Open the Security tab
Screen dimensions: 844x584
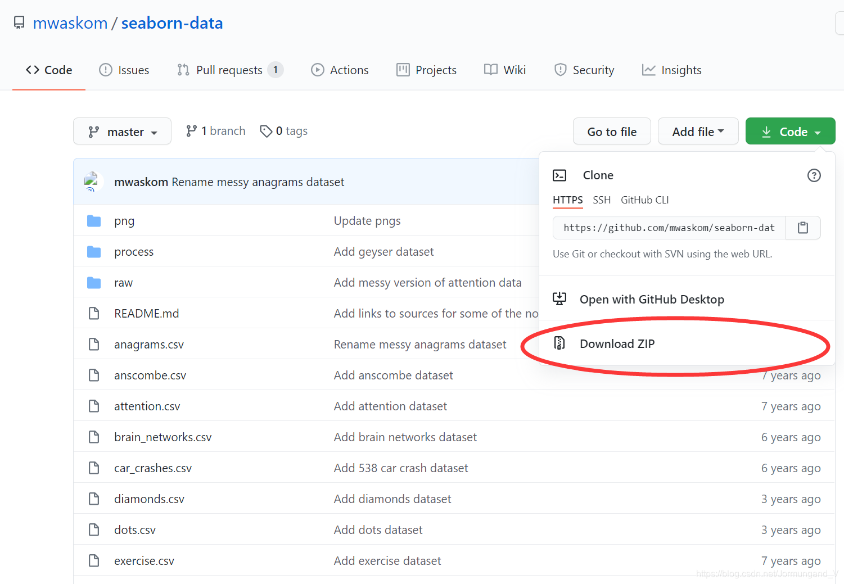tap(584, 70)
